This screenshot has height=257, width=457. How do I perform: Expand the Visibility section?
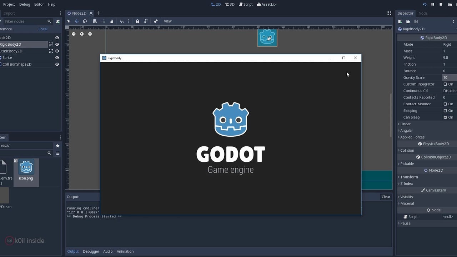[406, 197]
